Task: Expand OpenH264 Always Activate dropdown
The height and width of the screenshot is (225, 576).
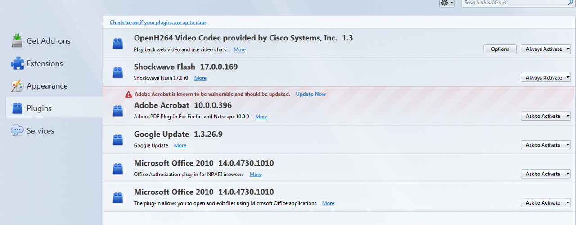Action: coord(545,49)
